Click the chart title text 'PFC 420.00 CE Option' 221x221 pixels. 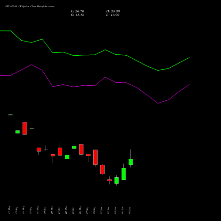tap(17, 7)
